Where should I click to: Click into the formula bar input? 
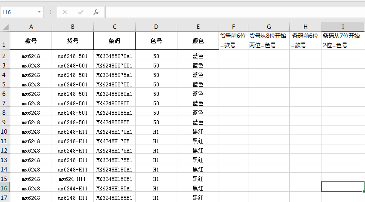tap(235, 12)
